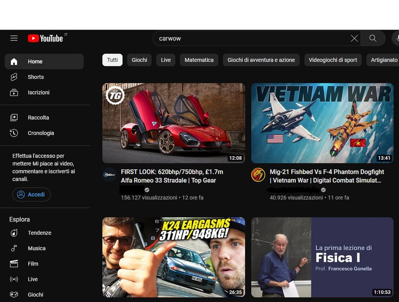This screenshot has height=302, width=399.
Task: Open the Fisica I lecture thumbnail
Action: pyautogui.click(x=322, y=257)
